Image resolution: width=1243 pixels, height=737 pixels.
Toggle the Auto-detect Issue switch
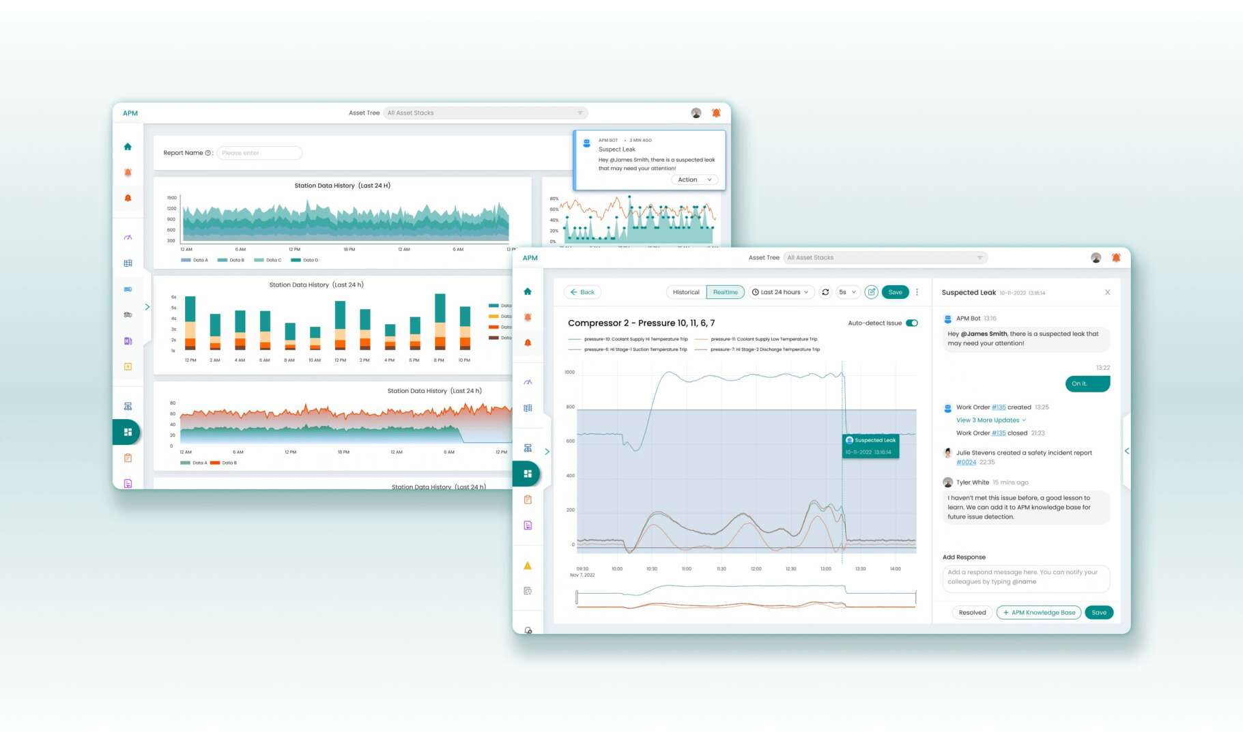911,323
